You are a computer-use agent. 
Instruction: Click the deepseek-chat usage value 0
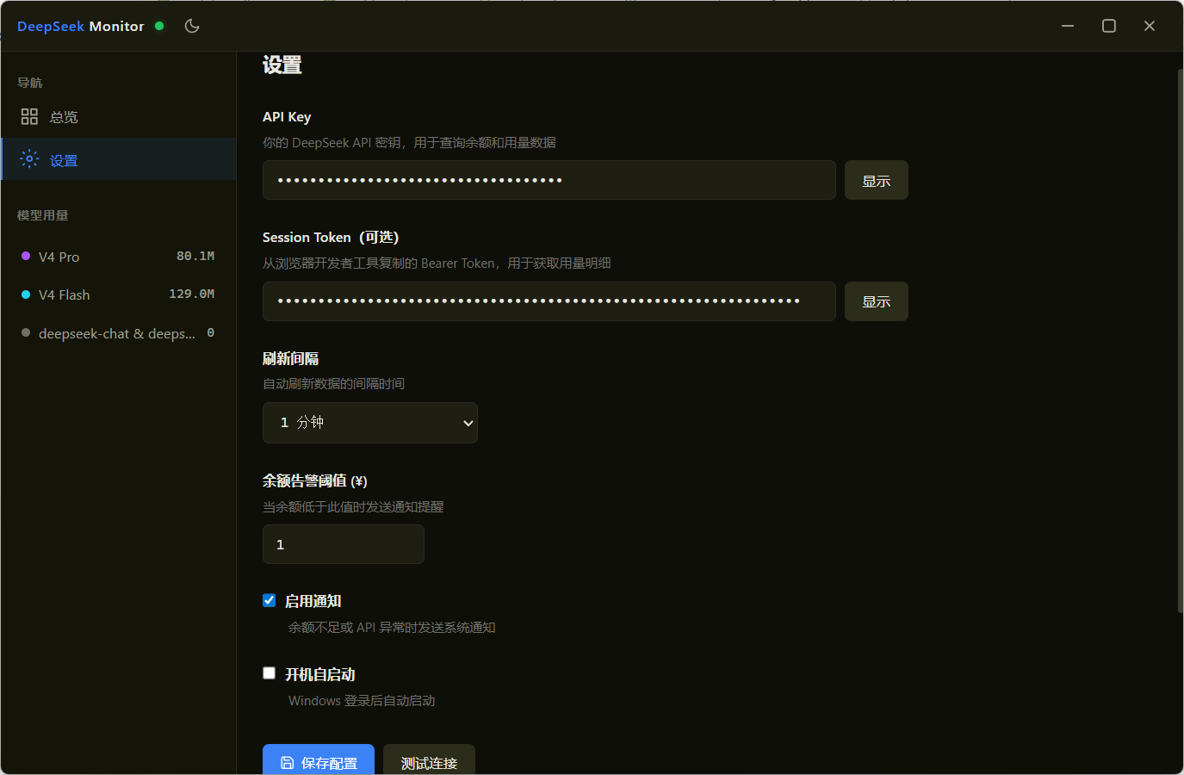pyautogui.click(x=211, y=333)
